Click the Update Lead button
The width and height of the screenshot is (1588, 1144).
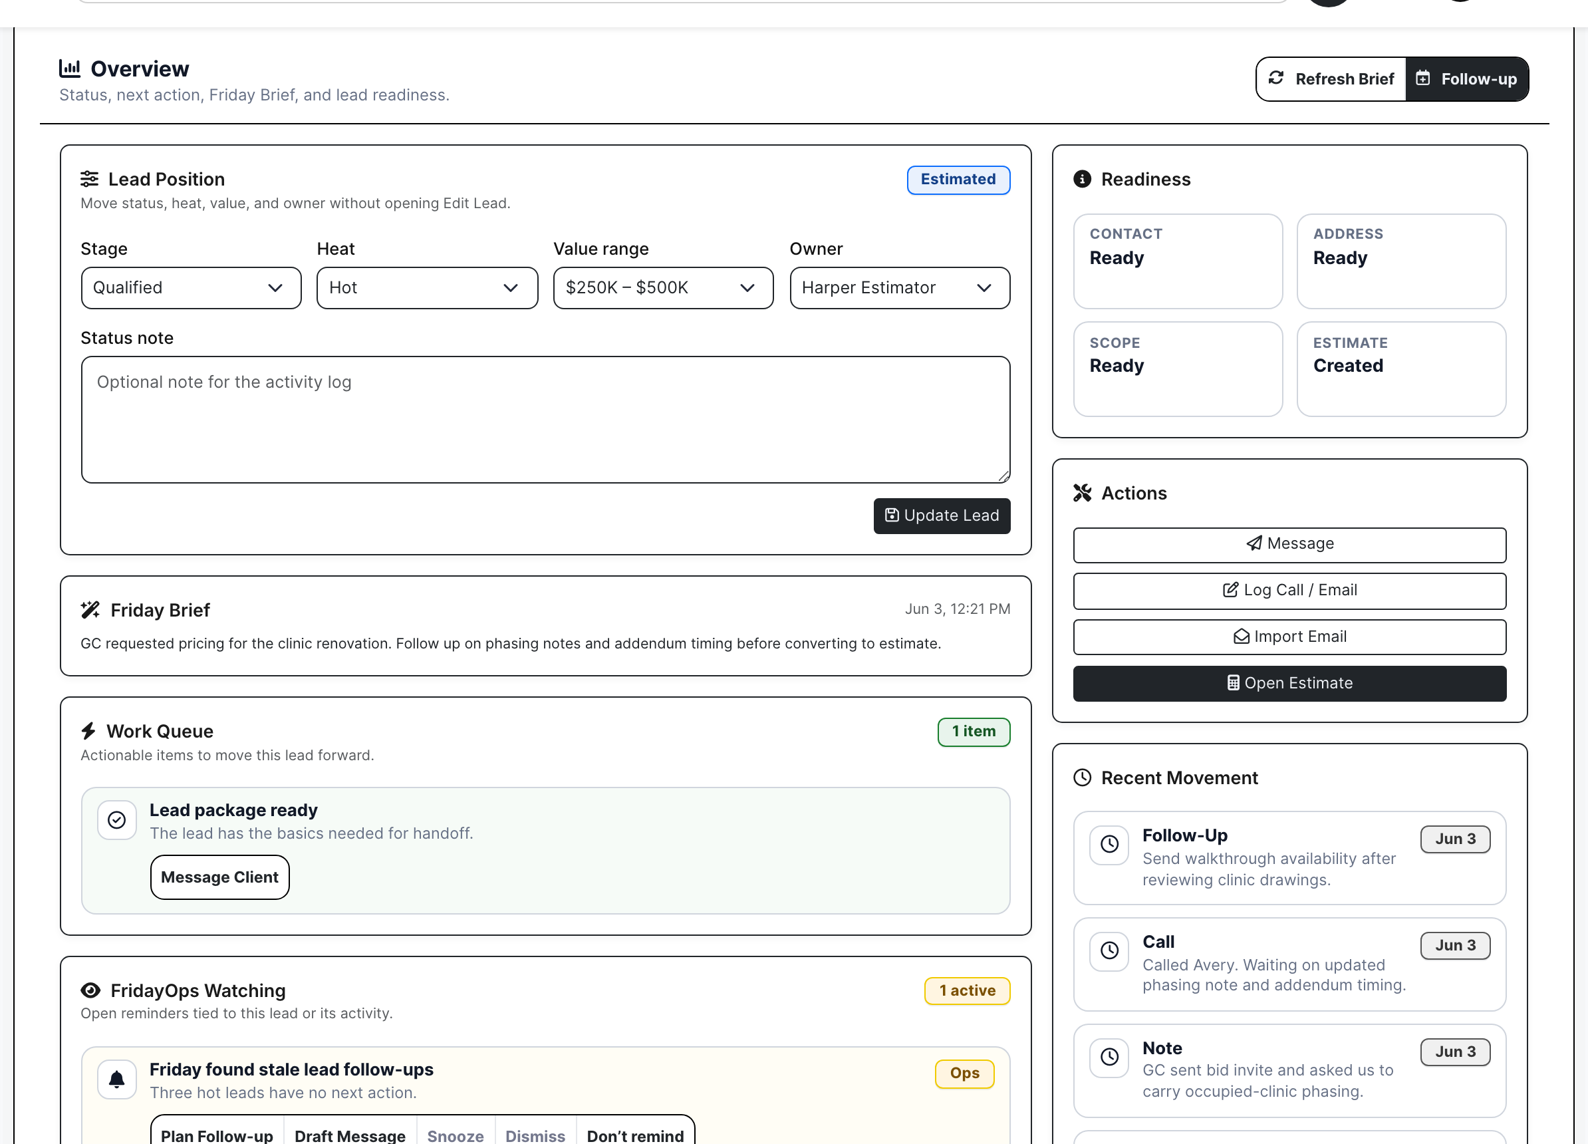[x=942, y=516]
